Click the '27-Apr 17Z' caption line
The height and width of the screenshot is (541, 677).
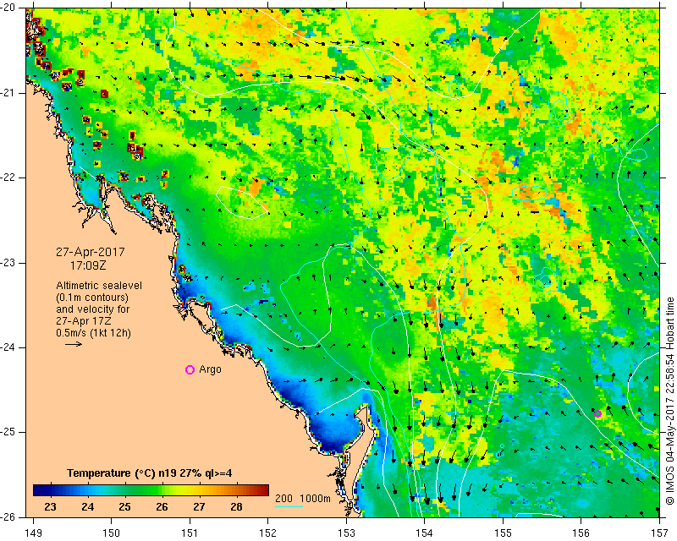tap(82, 321)
